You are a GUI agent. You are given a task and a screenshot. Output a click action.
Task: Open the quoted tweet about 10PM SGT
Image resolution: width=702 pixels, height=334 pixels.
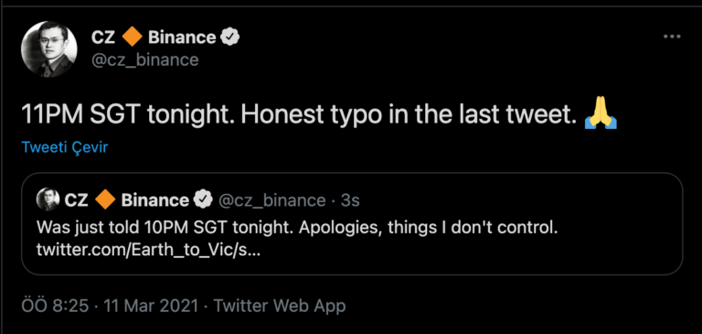(x=352, y=223)
